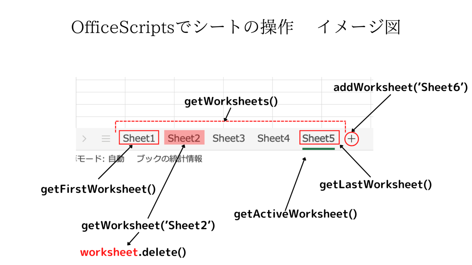Click the getLastWorksheet() annotation text
Image resolution: width=472 pixels, height=265 pixels.
tap(375, 184)
